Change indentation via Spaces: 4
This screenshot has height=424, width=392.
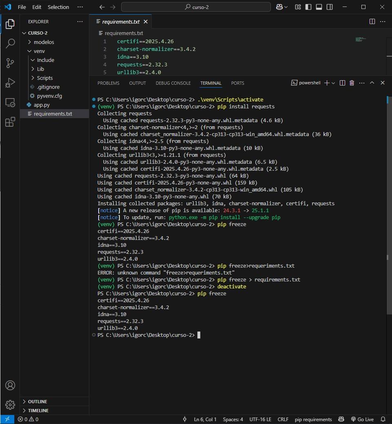[233, 420]
